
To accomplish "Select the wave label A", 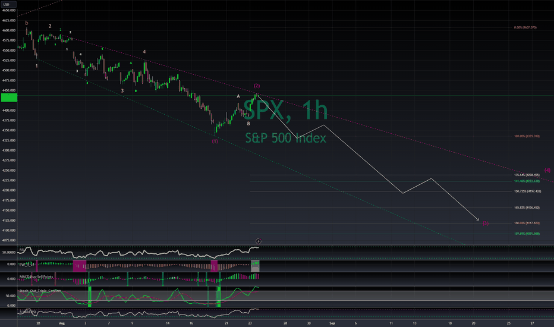I will coord(238,96).
